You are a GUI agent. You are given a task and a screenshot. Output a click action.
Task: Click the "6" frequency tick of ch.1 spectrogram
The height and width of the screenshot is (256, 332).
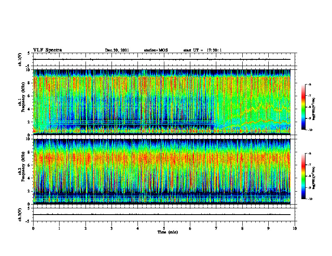click(29, 96)
